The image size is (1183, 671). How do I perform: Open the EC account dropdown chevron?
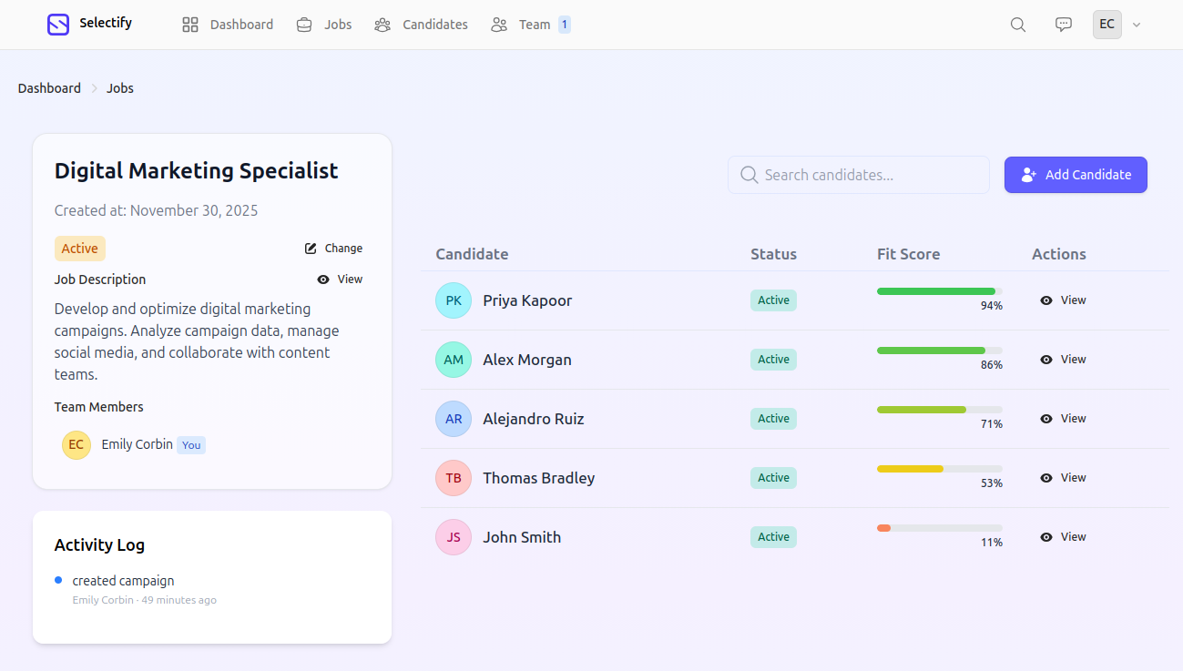click(1136, 25)
